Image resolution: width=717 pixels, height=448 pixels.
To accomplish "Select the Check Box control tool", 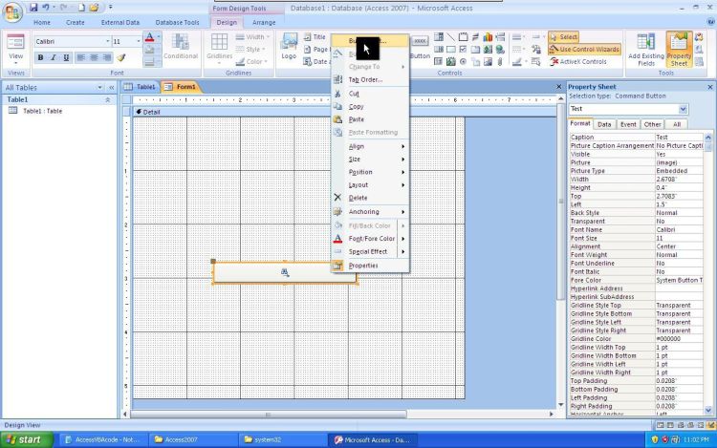I will click(464, 50).
